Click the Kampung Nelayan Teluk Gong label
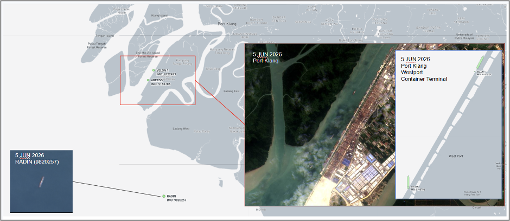The width and height of the screenshot is (510, 221). click(222, 50)
